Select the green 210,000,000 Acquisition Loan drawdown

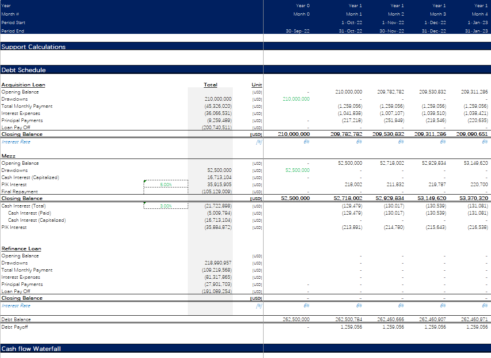point(296,99)
